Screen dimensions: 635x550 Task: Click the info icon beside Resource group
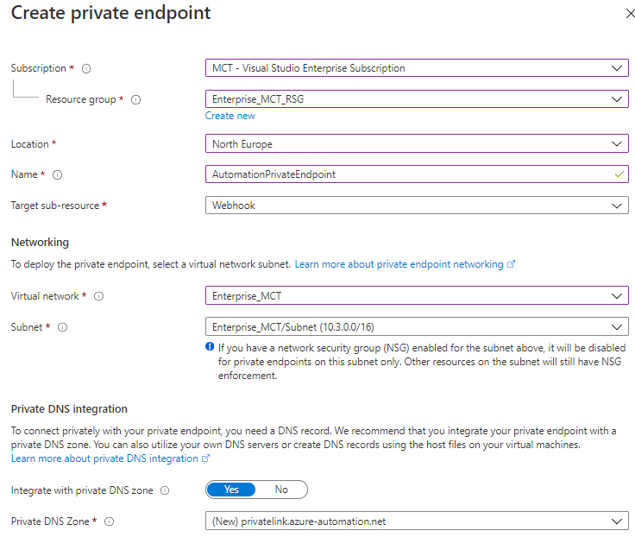click(x=135, y=99)
